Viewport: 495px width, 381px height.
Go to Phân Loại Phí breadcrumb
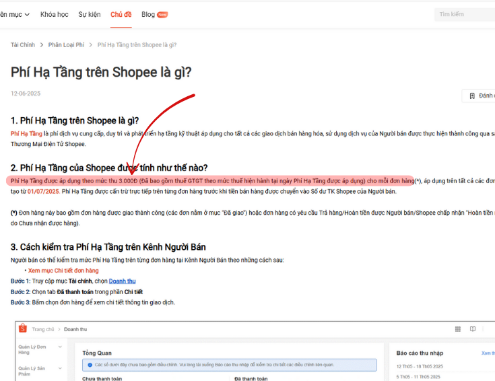click(x=66, y=45)
